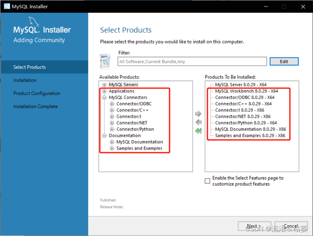Expand the Connector/ODBC node
The height and width of the screenshot is (236, 313).
coord(112,104)
